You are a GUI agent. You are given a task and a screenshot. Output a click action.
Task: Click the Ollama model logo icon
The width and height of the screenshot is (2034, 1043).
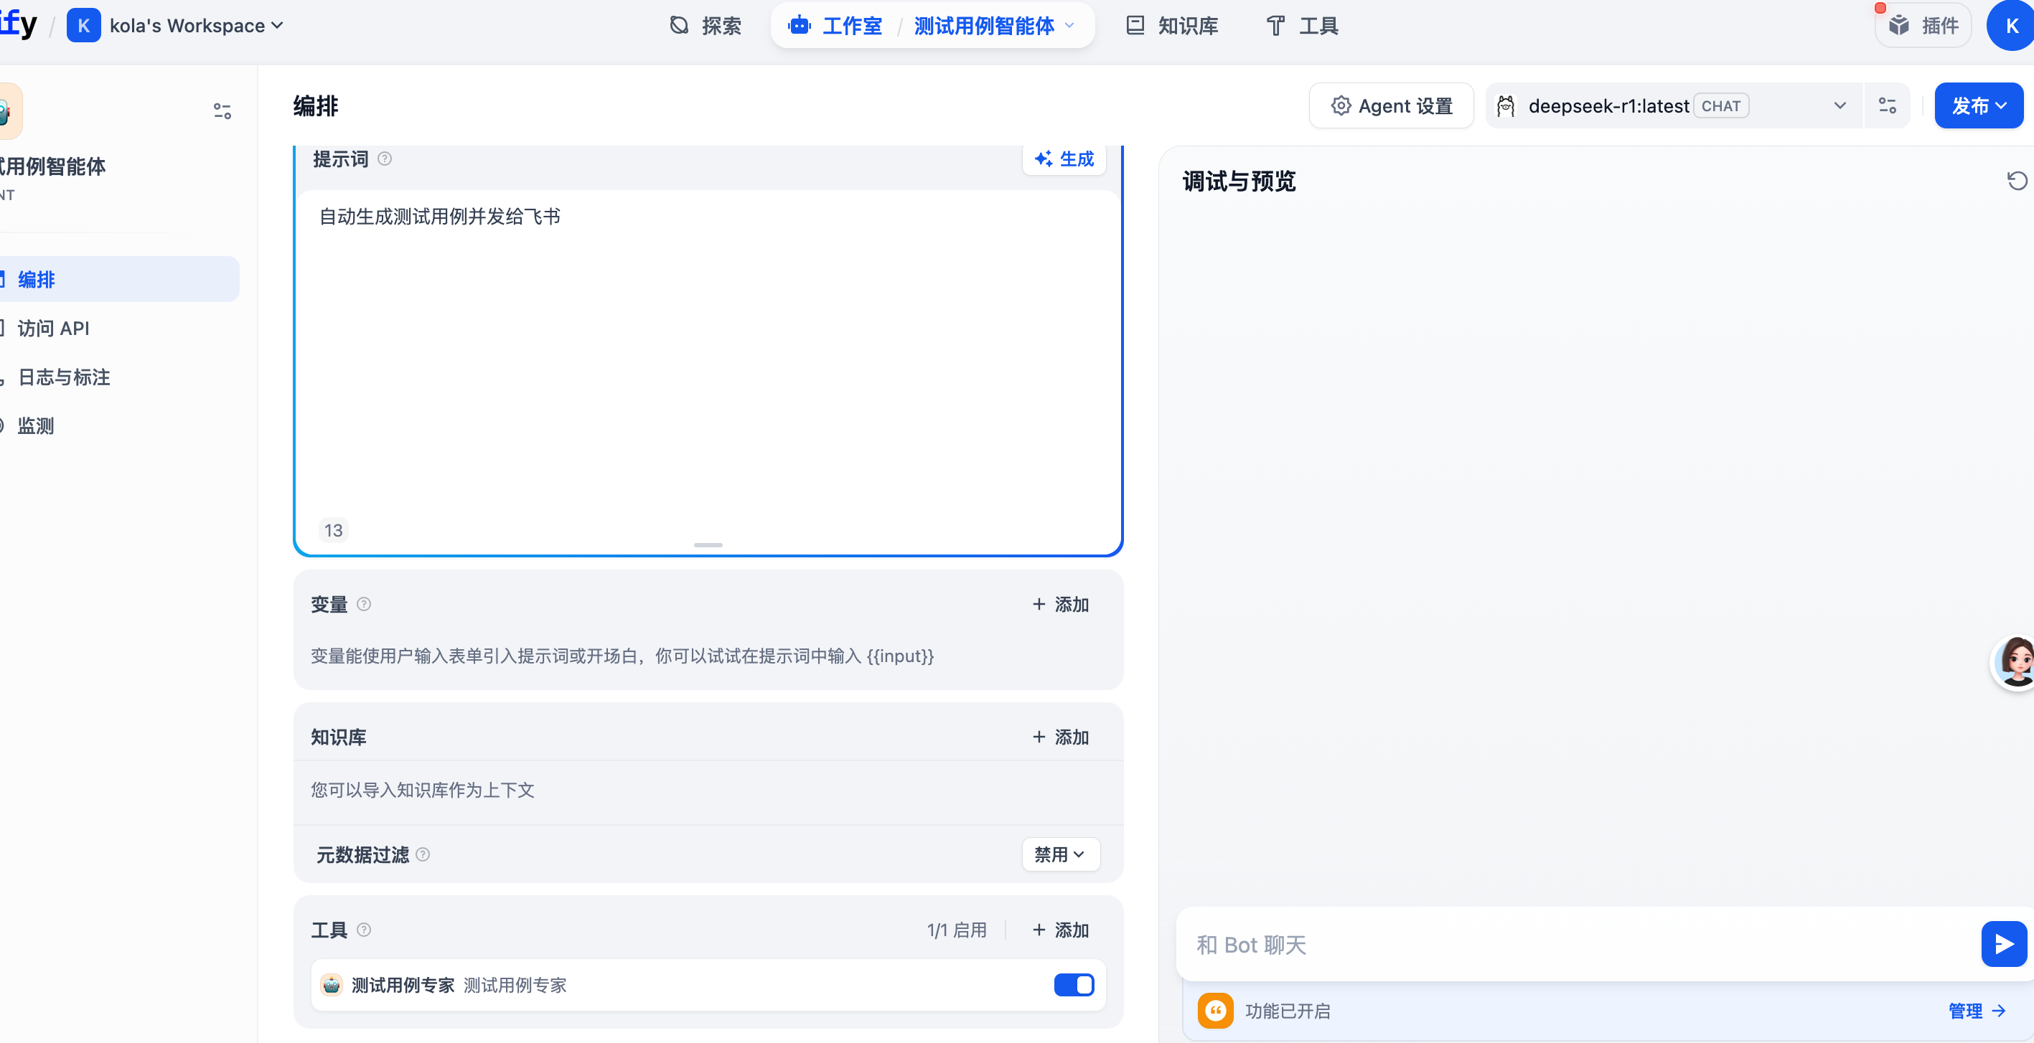[1506, 105]
